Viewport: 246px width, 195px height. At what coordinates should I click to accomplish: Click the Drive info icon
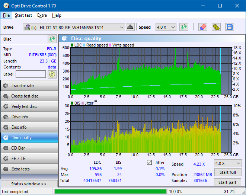click(6, 117)
